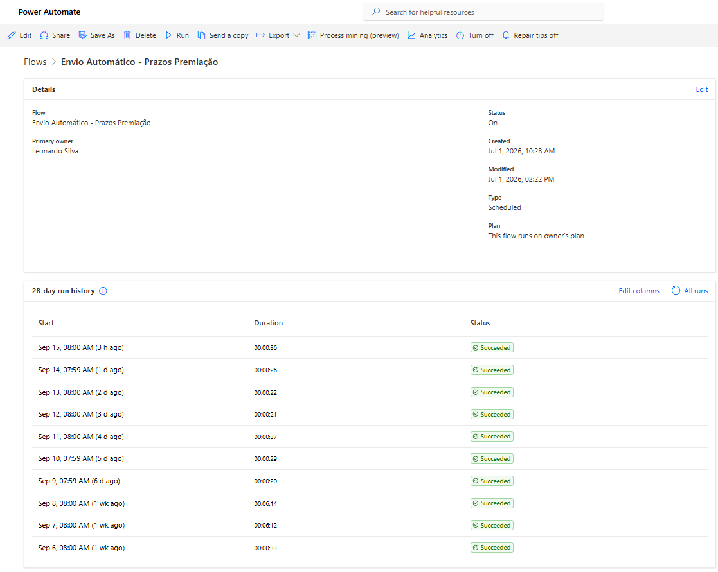Open Share via its people icon

(x=44, y=35)
